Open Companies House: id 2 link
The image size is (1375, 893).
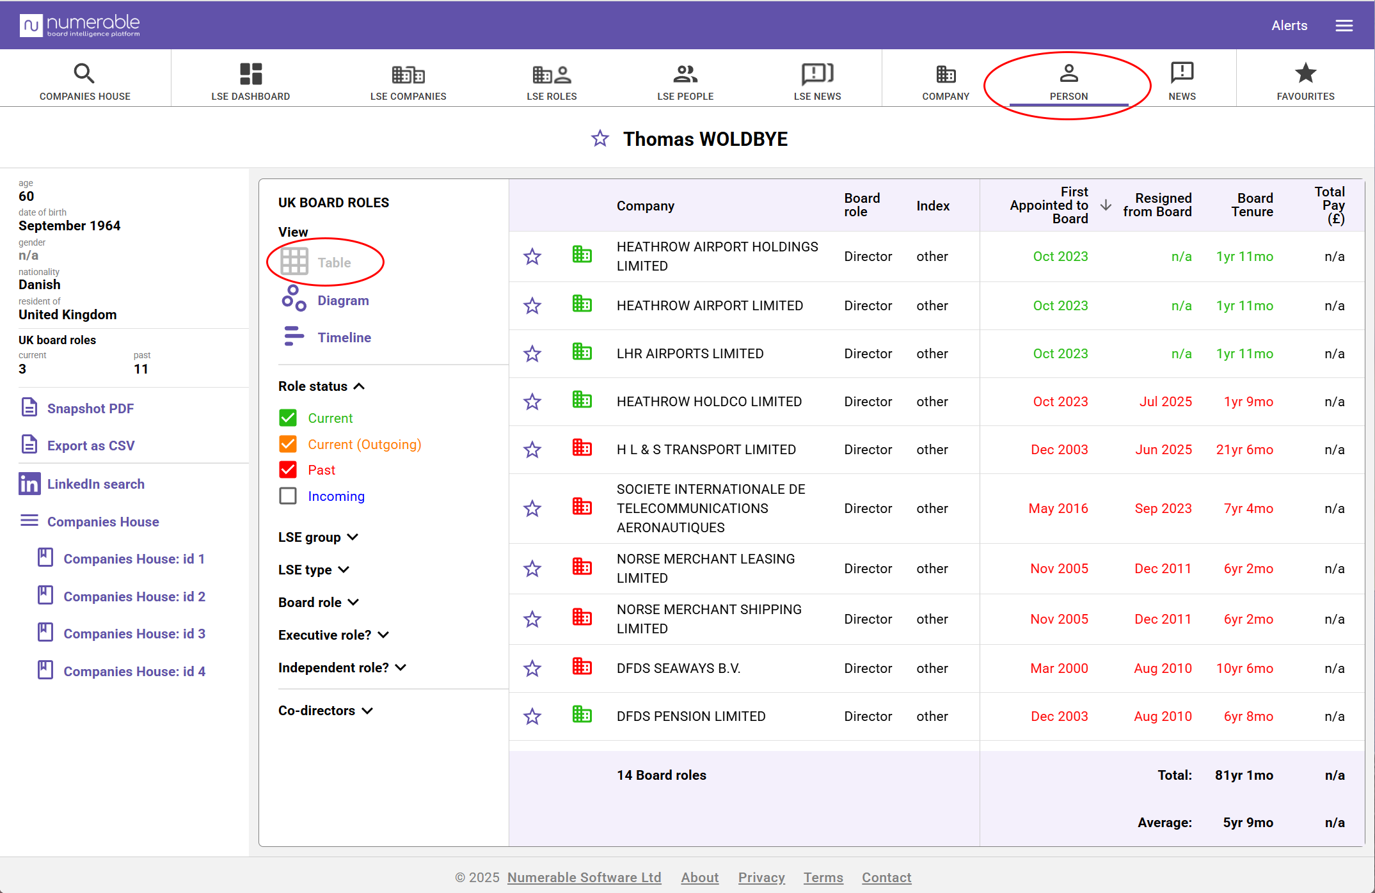[134, 596]
